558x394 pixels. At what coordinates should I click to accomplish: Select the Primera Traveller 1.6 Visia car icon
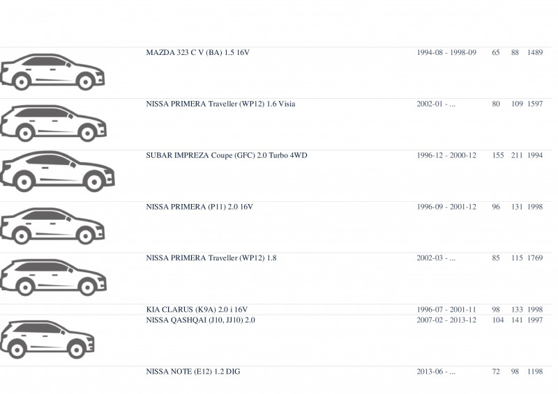[x=54, y=123]
